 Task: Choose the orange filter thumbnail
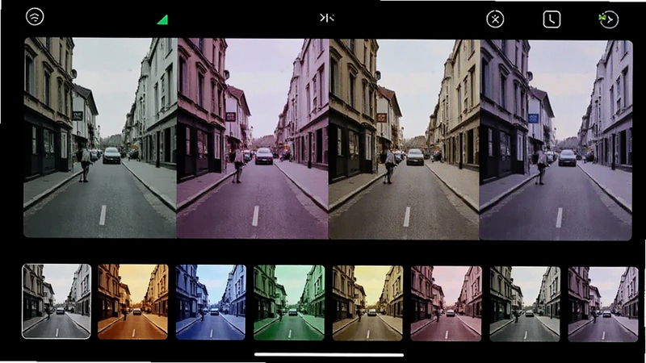pyautogui.click(x=133, y=302)
